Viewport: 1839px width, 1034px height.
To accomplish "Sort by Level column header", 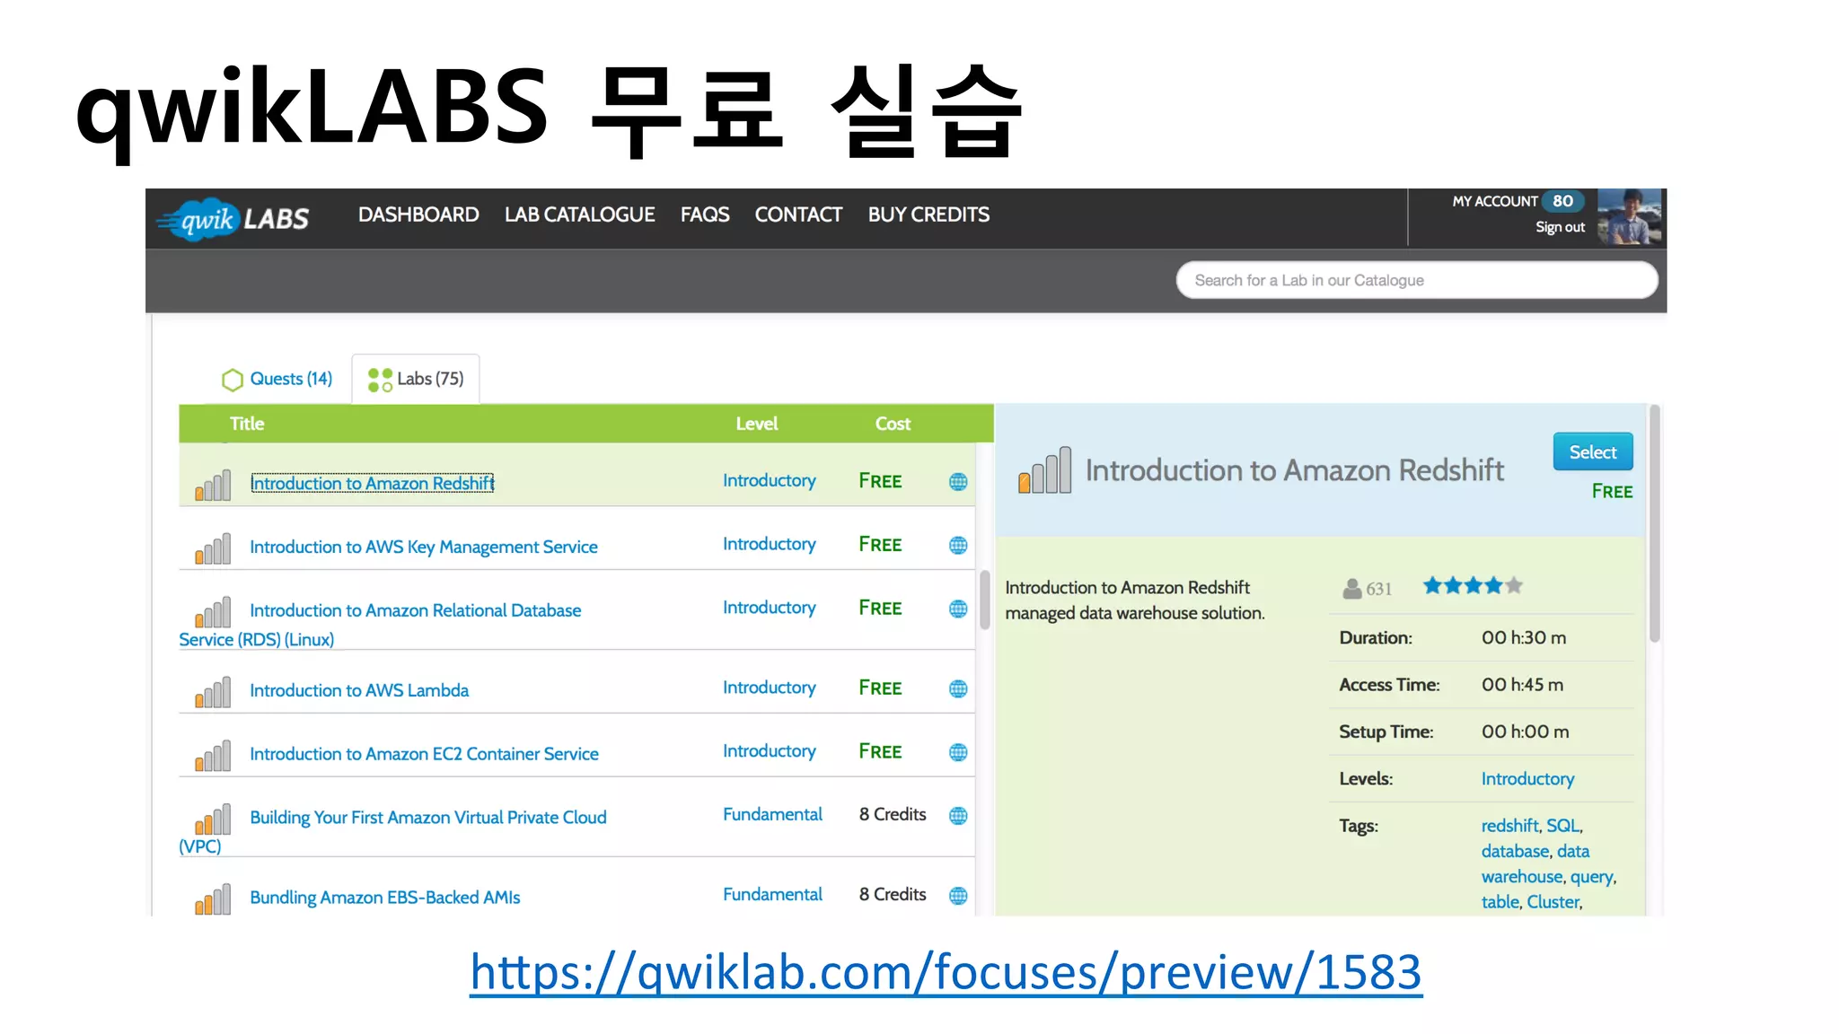I will (x=757, y=424).
